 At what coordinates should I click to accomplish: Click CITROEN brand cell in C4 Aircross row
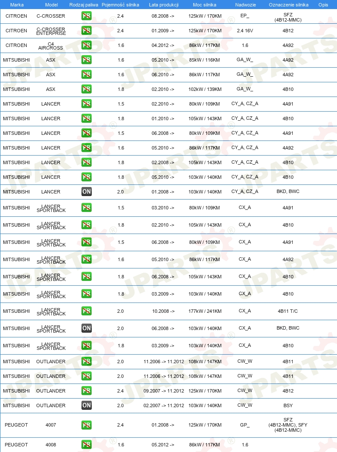point(16,45)
